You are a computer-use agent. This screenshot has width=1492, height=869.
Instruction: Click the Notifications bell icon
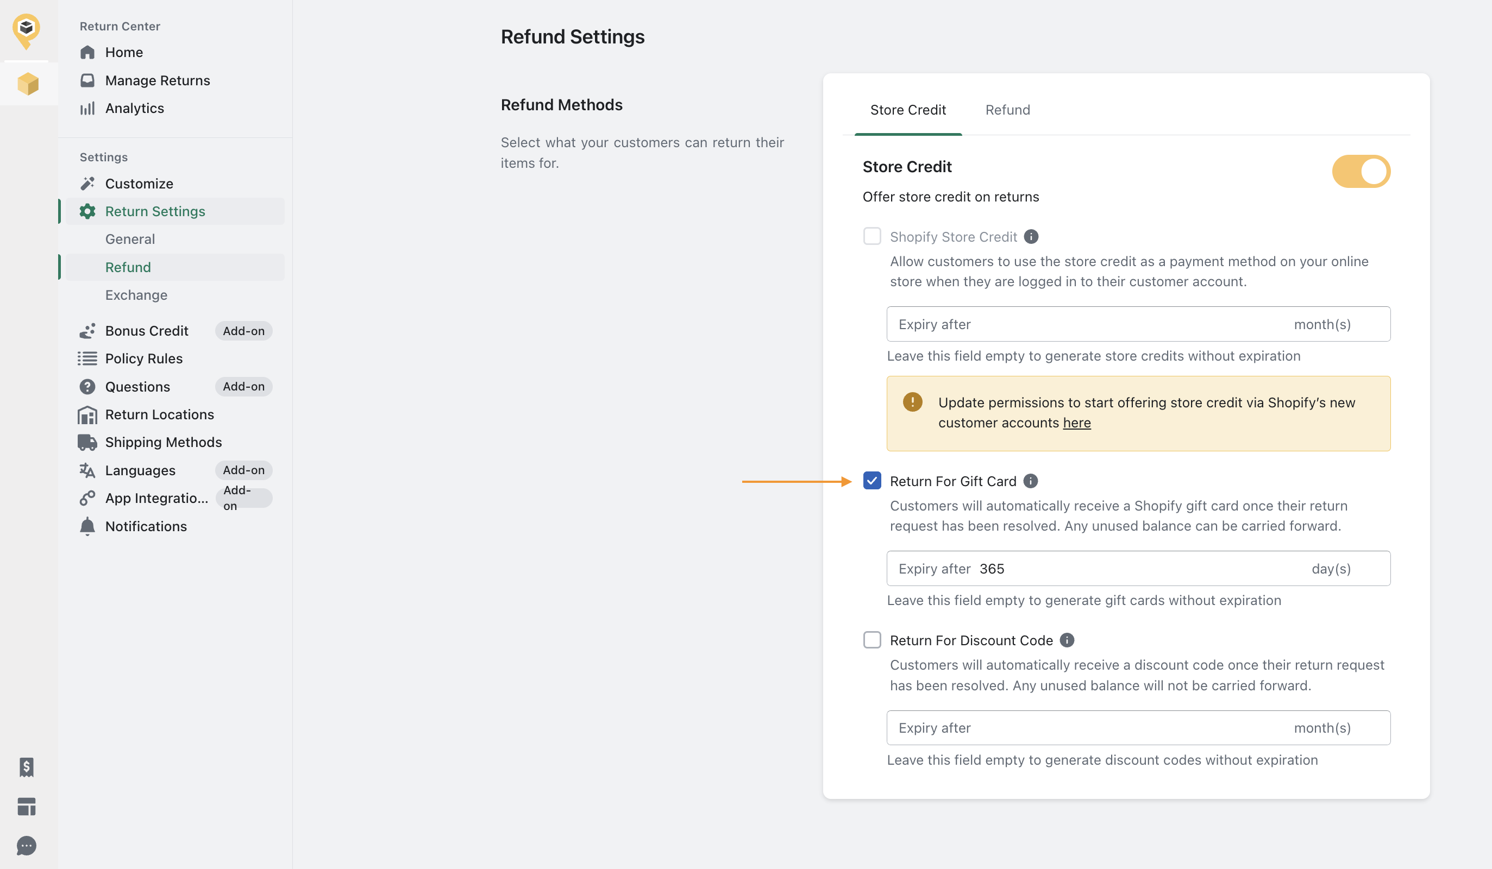pos(87,526)
